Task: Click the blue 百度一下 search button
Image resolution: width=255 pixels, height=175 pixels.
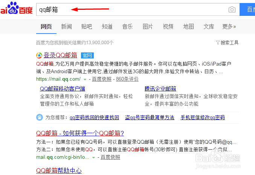Action: 247,9
